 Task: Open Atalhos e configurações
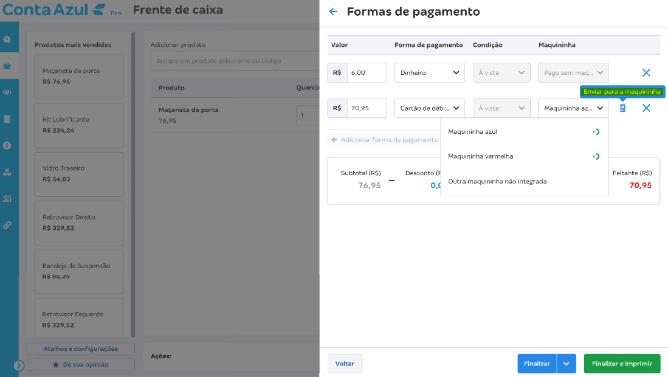[x=80, y=348]
